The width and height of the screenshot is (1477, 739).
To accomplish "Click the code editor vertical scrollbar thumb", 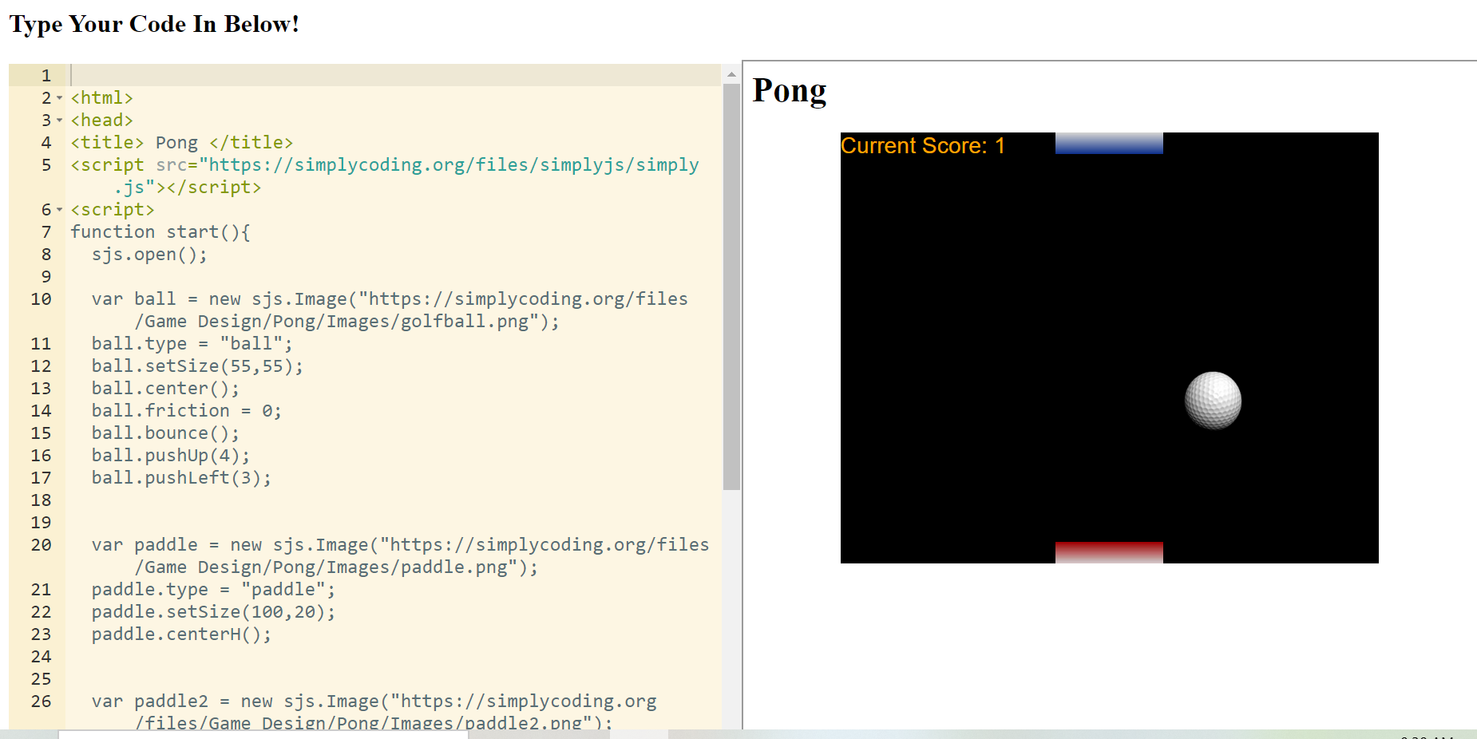I will (731, 287).
